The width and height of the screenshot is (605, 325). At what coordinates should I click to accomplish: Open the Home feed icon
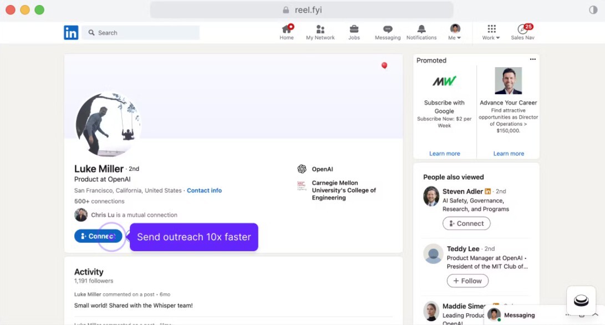point(287,29)
